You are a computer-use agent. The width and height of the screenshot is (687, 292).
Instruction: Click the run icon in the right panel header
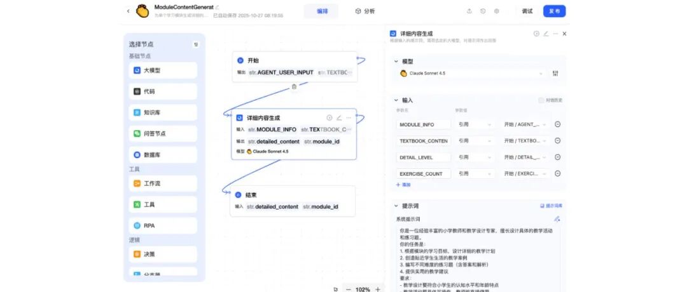tap(536, 34)
